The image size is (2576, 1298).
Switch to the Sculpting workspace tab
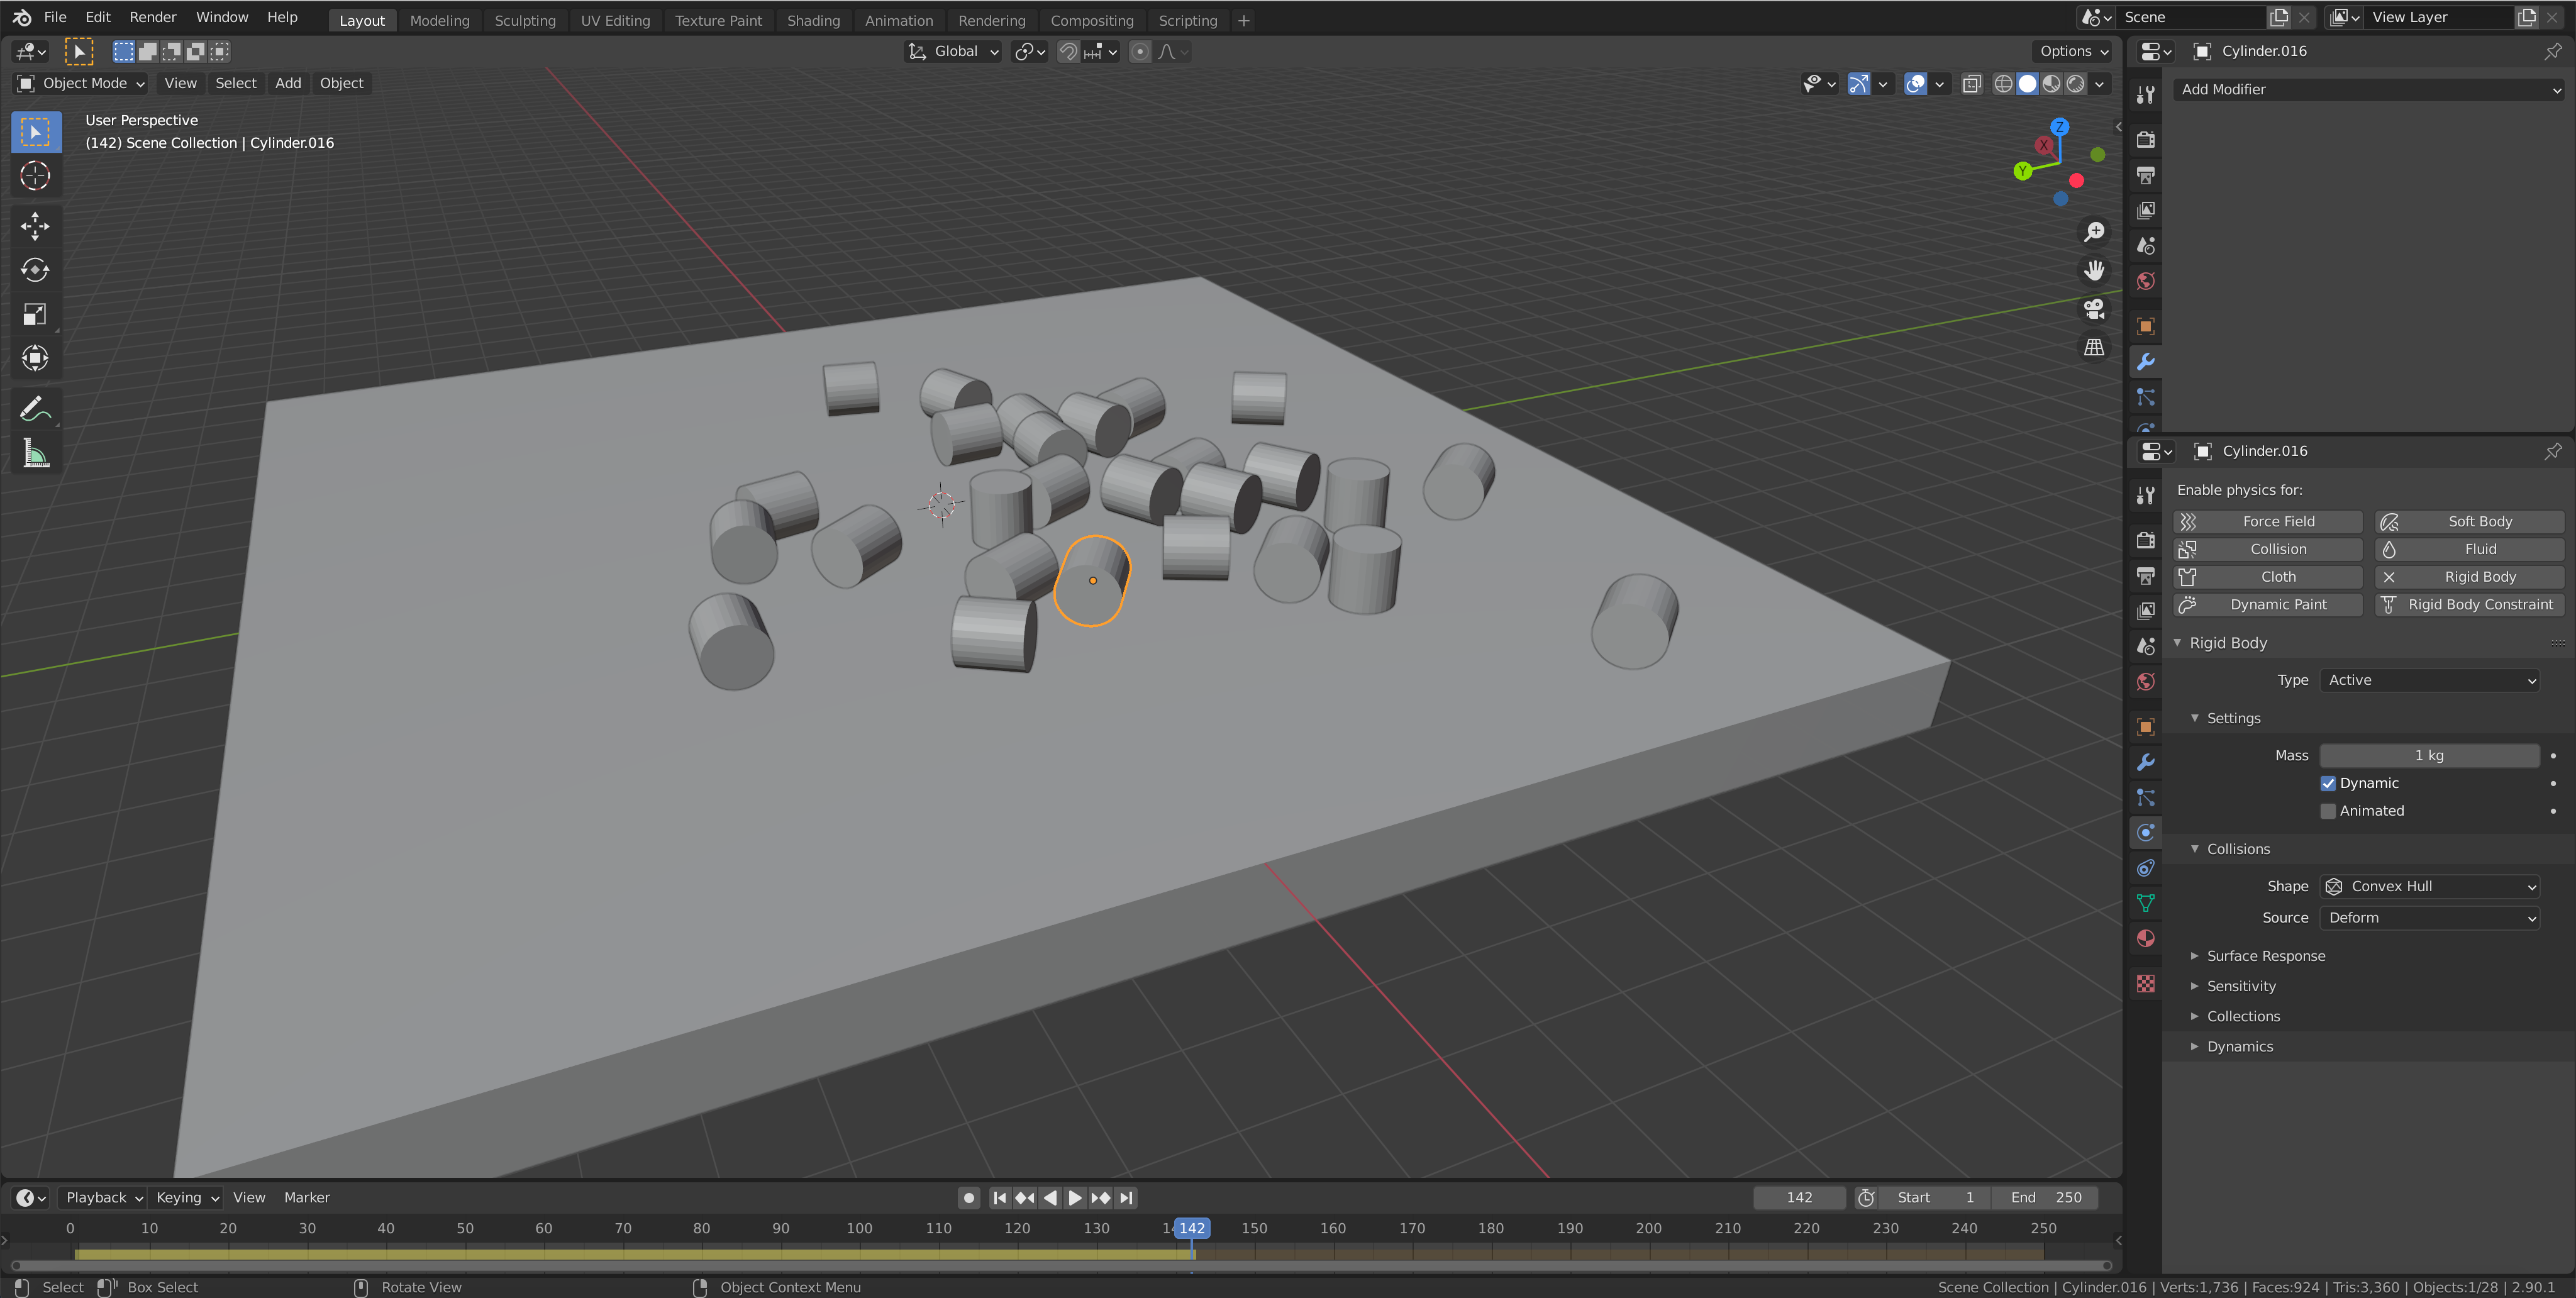pyautogui.click(x=525, y=20)
